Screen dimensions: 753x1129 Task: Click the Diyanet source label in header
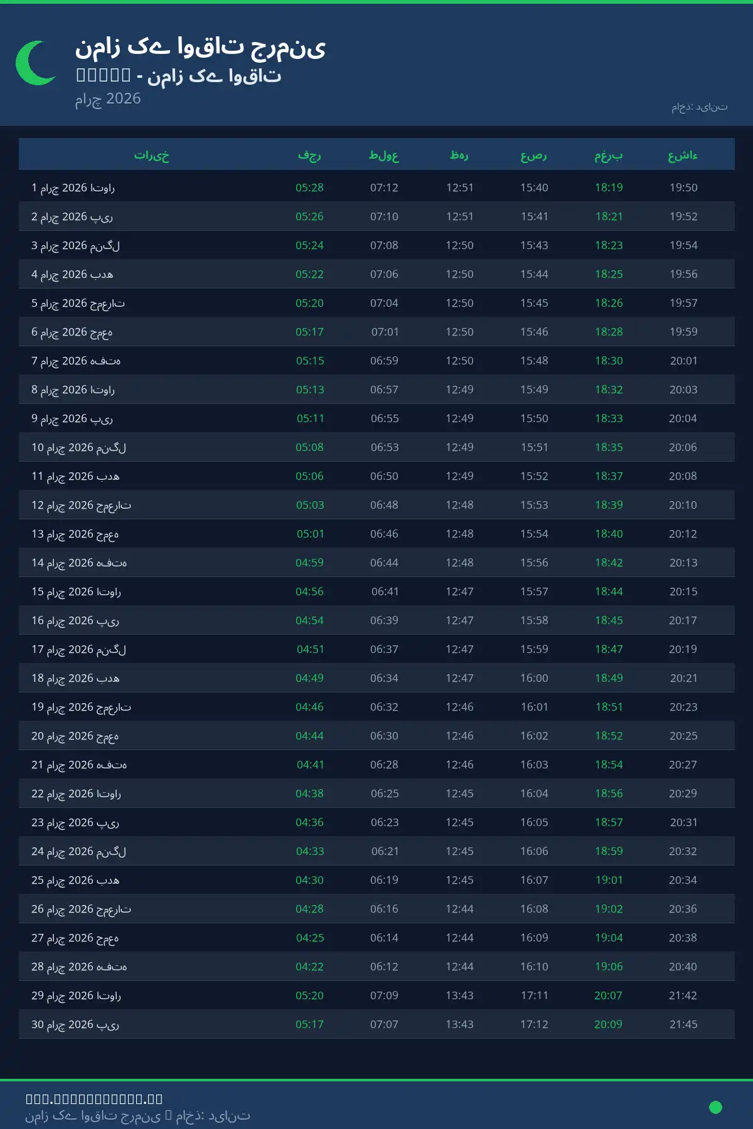(x=699, y=107)
